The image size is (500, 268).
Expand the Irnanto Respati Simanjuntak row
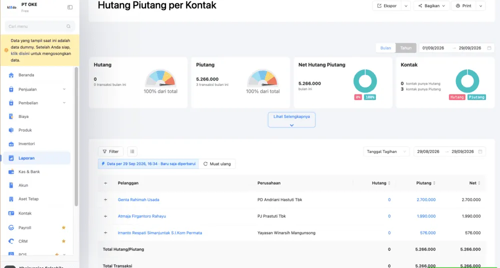pos(105,233)
